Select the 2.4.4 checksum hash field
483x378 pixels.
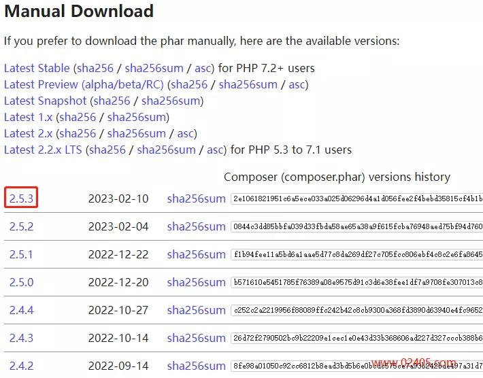tap(356, 310)
